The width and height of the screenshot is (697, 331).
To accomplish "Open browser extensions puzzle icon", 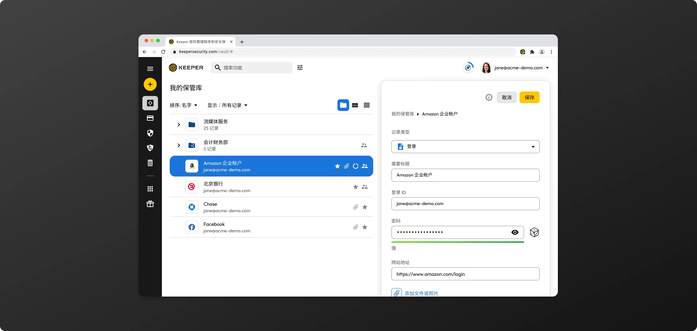I will click(532, 52).
